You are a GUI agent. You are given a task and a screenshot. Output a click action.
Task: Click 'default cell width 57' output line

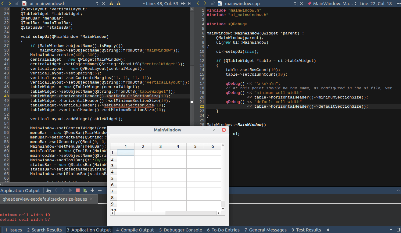25,220
